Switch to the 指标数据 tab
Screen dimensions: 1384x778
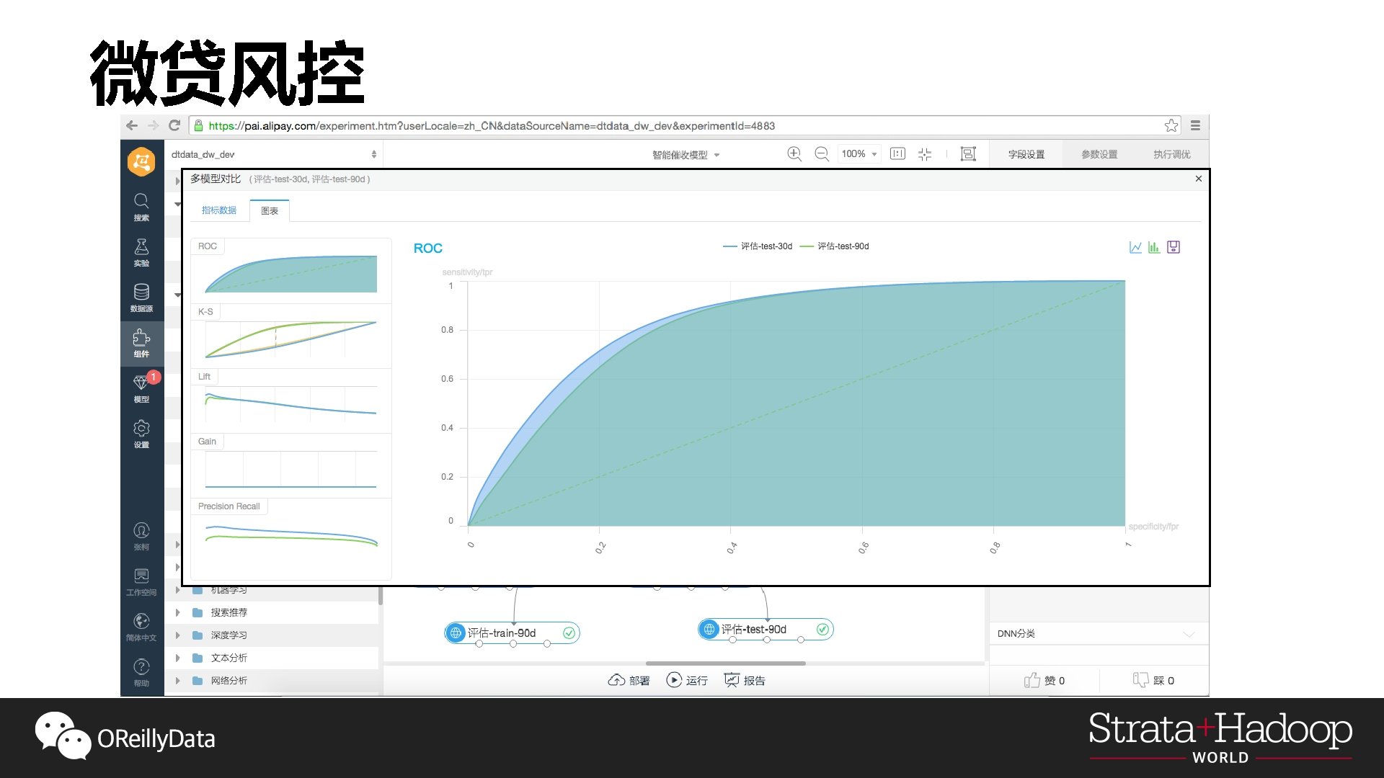(x=219, y=210)
